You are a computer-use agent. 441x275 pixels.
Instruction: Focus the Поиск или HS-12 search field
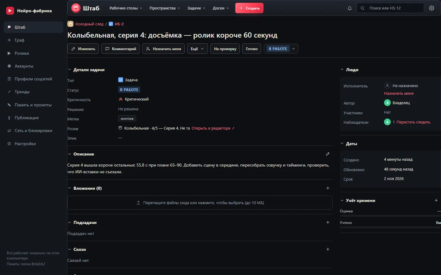coord(390,8)
